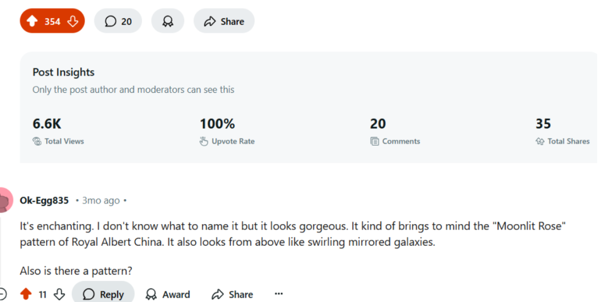Give an award to the post
The image size is (601, 302).
click(168, 21)
